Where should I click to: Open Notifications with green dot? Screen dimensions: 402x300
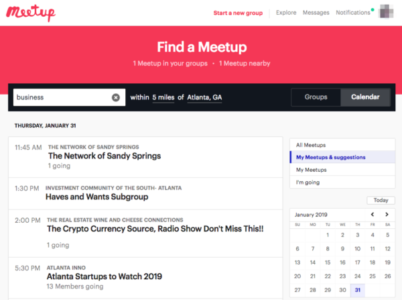354,13
